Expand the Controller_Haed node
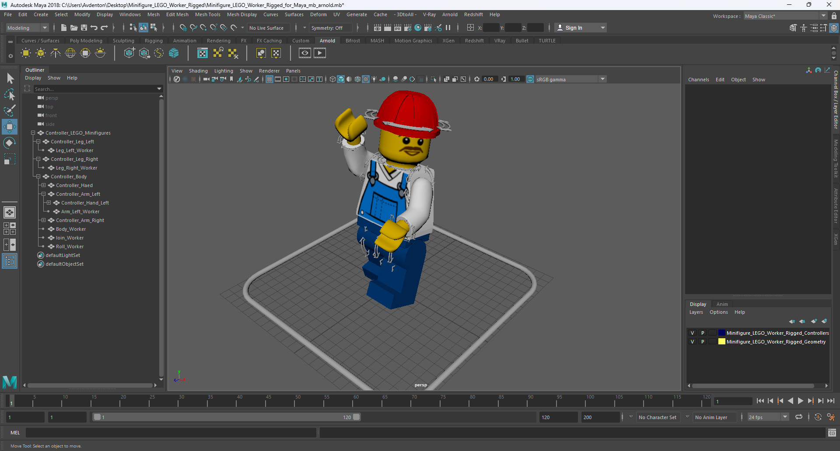Viewport: 840px width, 451px height. (43, 185)
